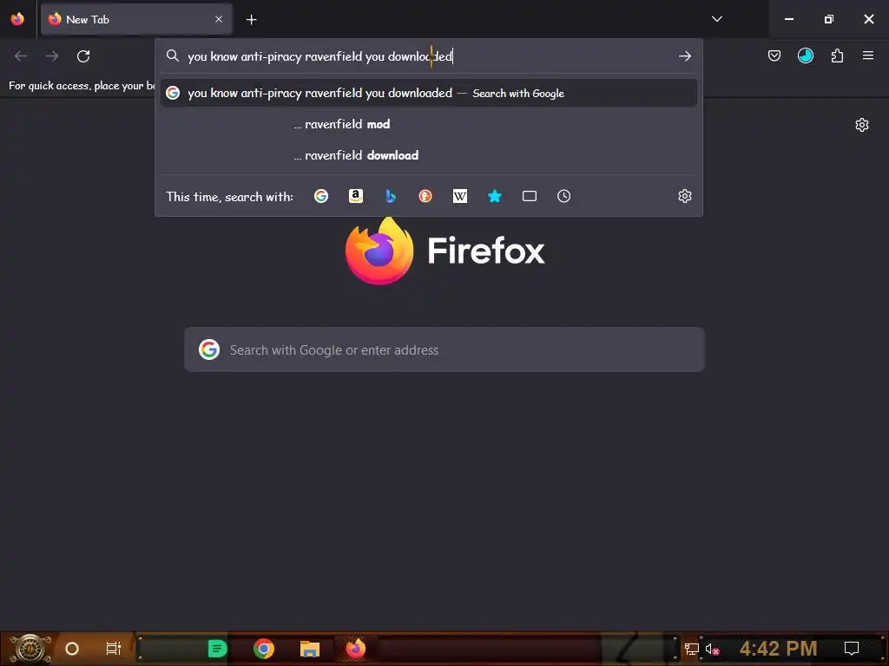Search this time with Wikipedia
The width and height of the screenshot is (889, 666).
[460, 196]
